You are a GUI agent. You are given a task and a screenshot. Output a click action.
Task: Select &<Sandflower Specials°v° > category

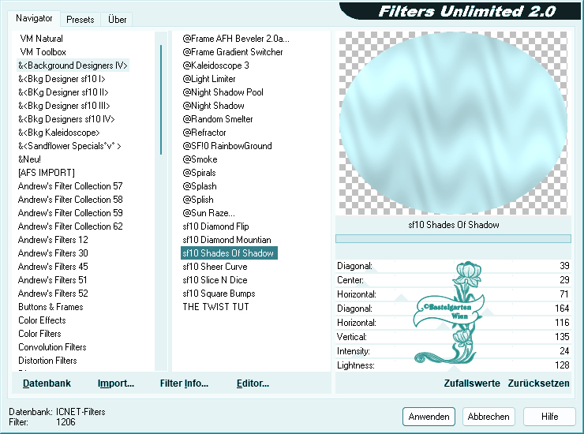pyautogui.click(x=69, y=146)
